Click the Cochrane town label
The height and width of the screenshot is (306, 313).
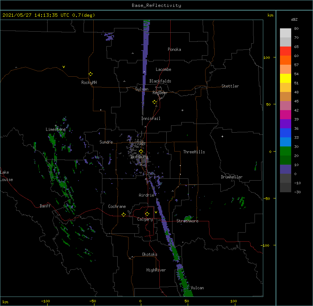[x=117, y=206]
